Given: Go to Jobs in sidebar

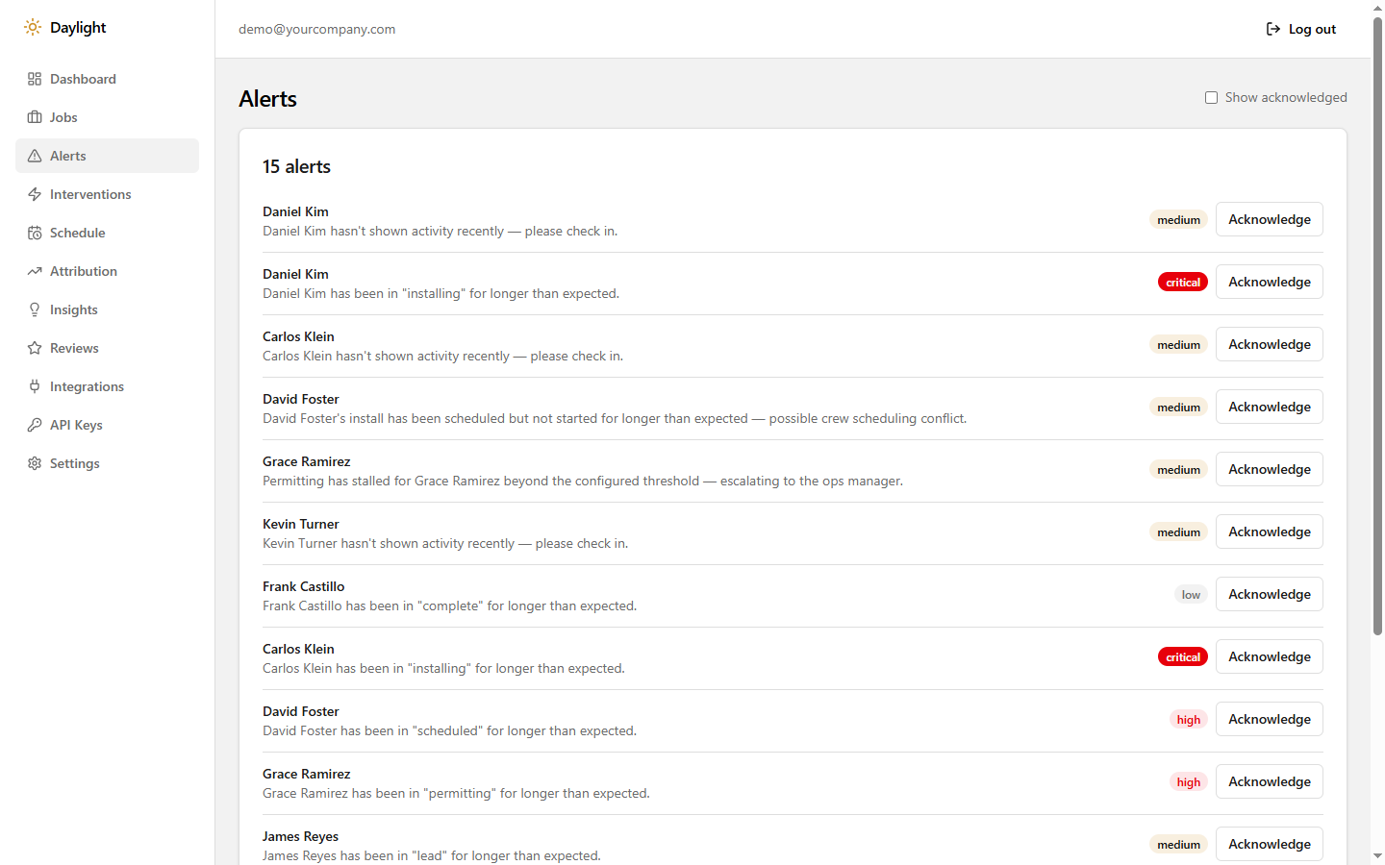Looking at the screenshot, I should click(107, 117).
